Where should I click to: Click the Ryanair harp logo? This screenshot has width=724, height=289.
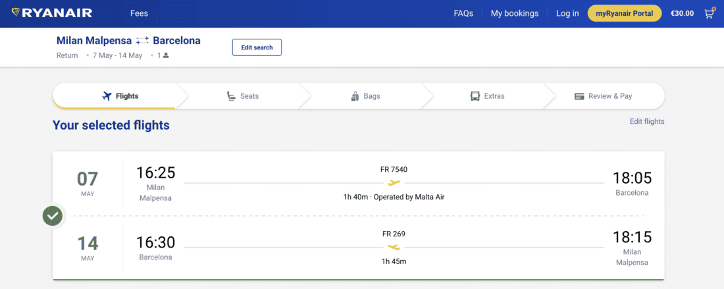tap(16, 13)
